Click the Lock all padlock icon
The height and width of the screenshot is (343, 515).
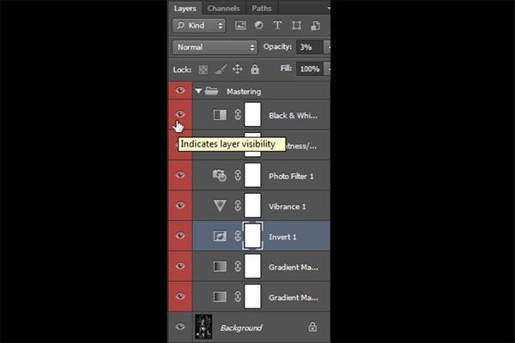click(x=255, y=69)
